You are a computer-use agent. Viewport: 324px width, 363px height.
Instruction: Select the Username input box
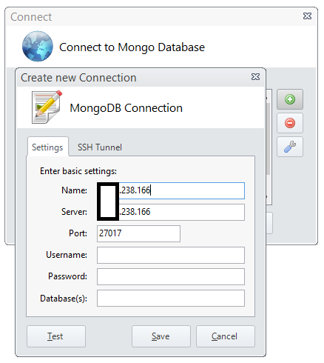click(171, 255)
